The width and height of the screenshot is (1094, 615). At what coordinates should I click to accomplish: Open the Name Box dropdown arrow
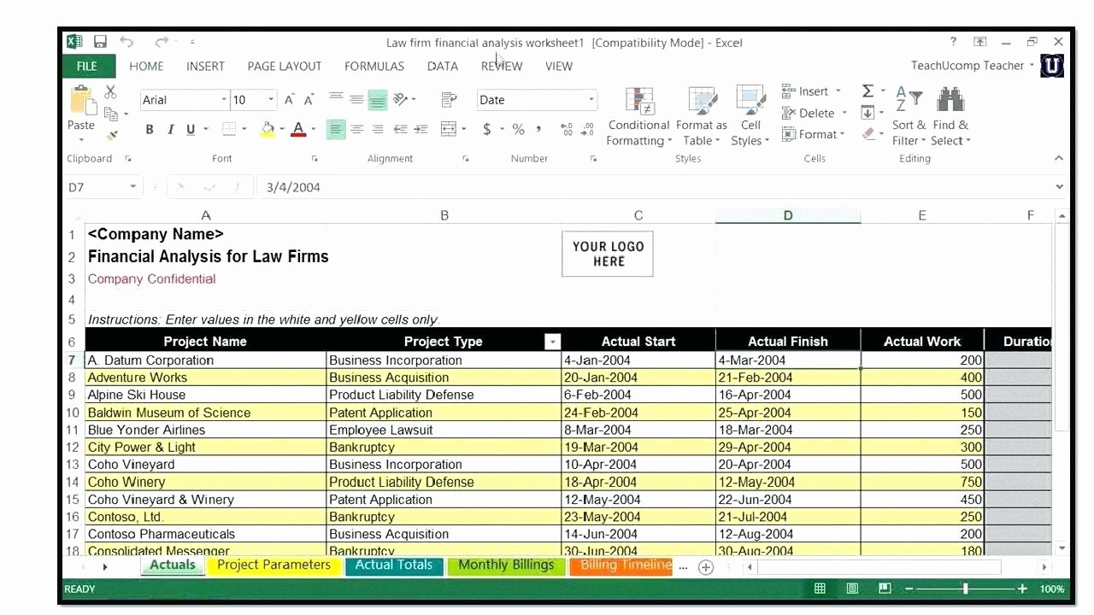coord(132,186)
